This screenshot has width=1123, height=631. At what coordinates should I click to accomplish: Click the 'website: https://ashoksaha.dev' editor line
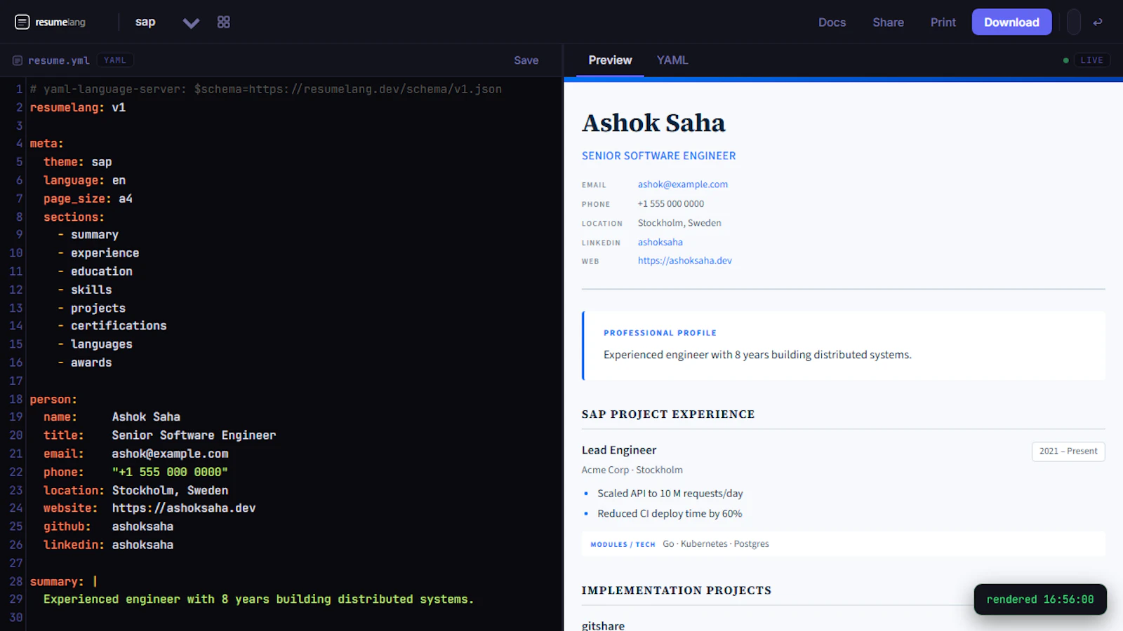coord(149,508)
